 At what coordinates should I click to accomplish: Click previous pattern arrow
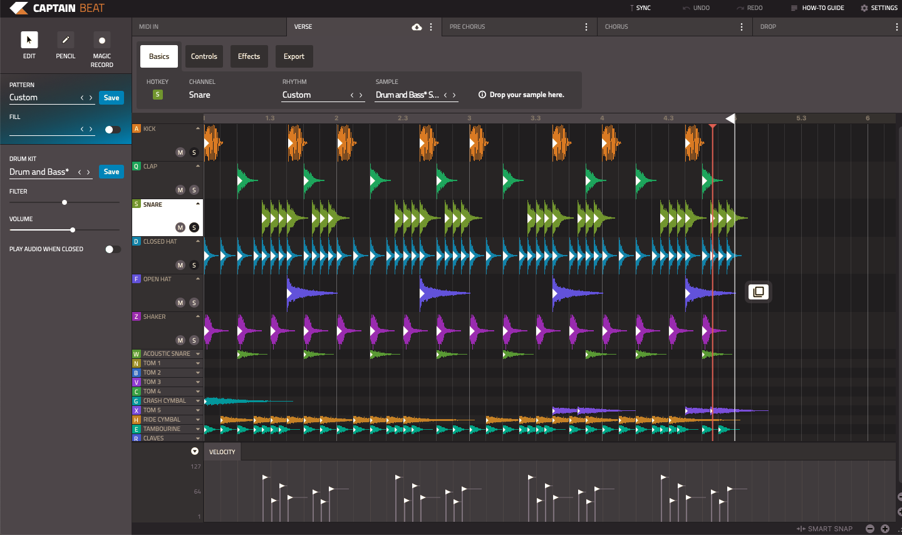82,98
